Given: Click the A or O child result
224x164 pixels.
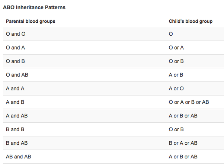Looking at the screenshot, I should tap(176, 89).
